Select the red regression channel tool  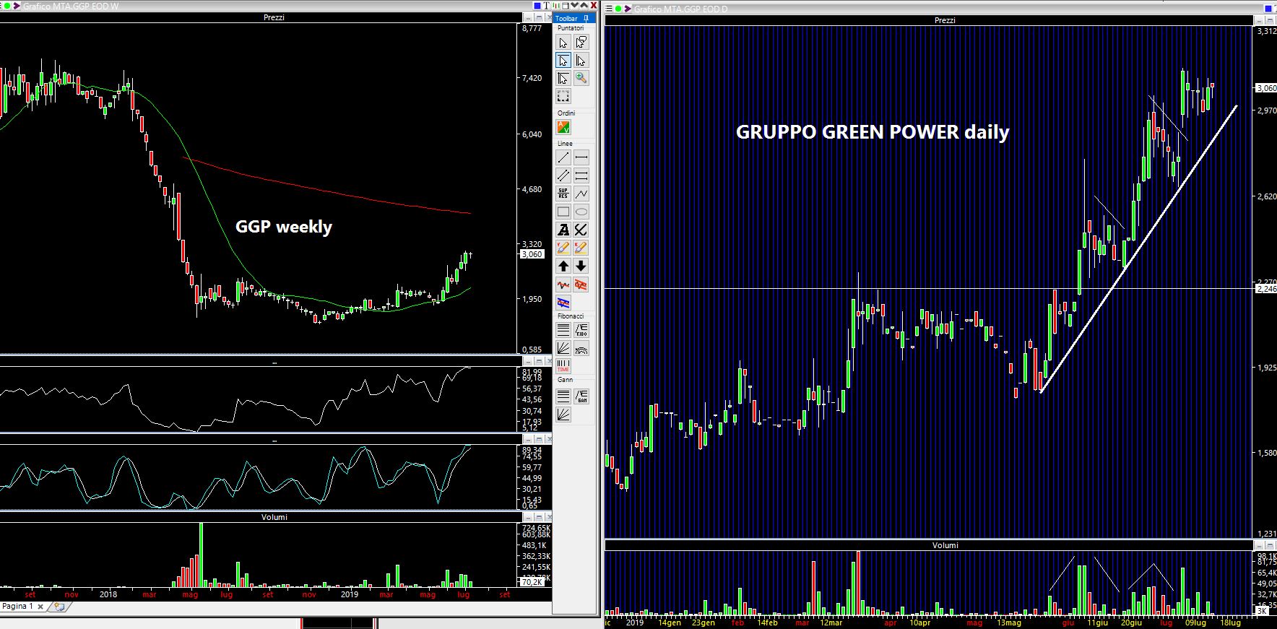click(581, 285)
